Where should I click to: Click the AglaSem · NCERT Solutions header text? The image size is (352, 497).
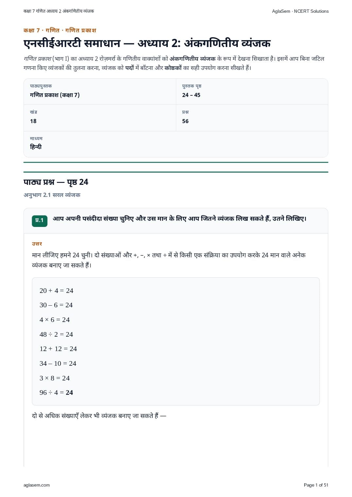(x=300, y=11)
